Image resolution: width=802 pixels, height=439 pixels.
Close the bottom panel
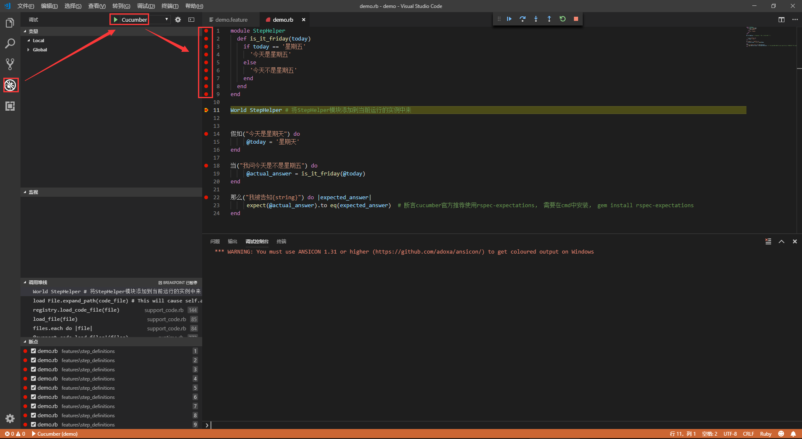tap(795, 241)
